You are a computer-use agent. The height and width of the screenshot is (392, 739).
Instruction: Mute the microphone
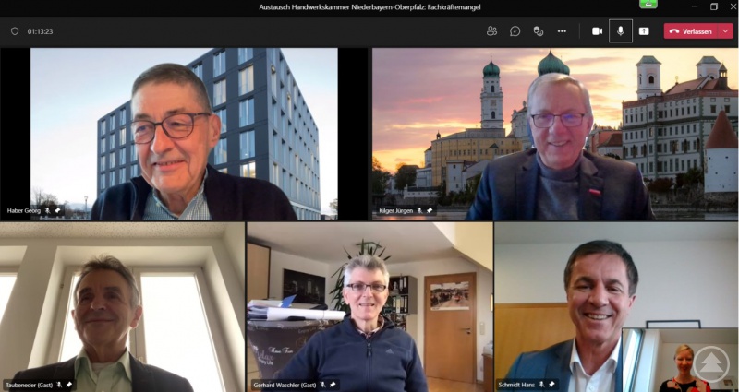(620, 30)
